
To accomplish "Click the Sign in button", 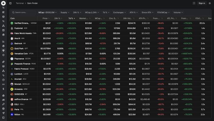I will [202, 3].
